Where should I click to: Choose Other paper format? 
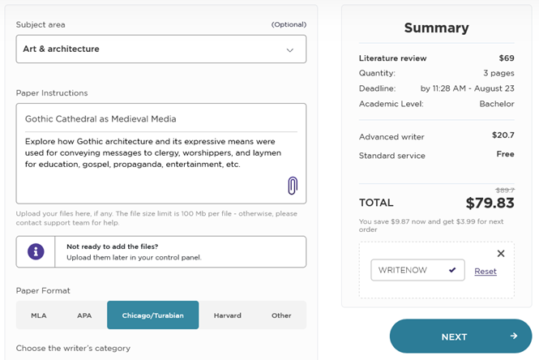coord(281,315)
